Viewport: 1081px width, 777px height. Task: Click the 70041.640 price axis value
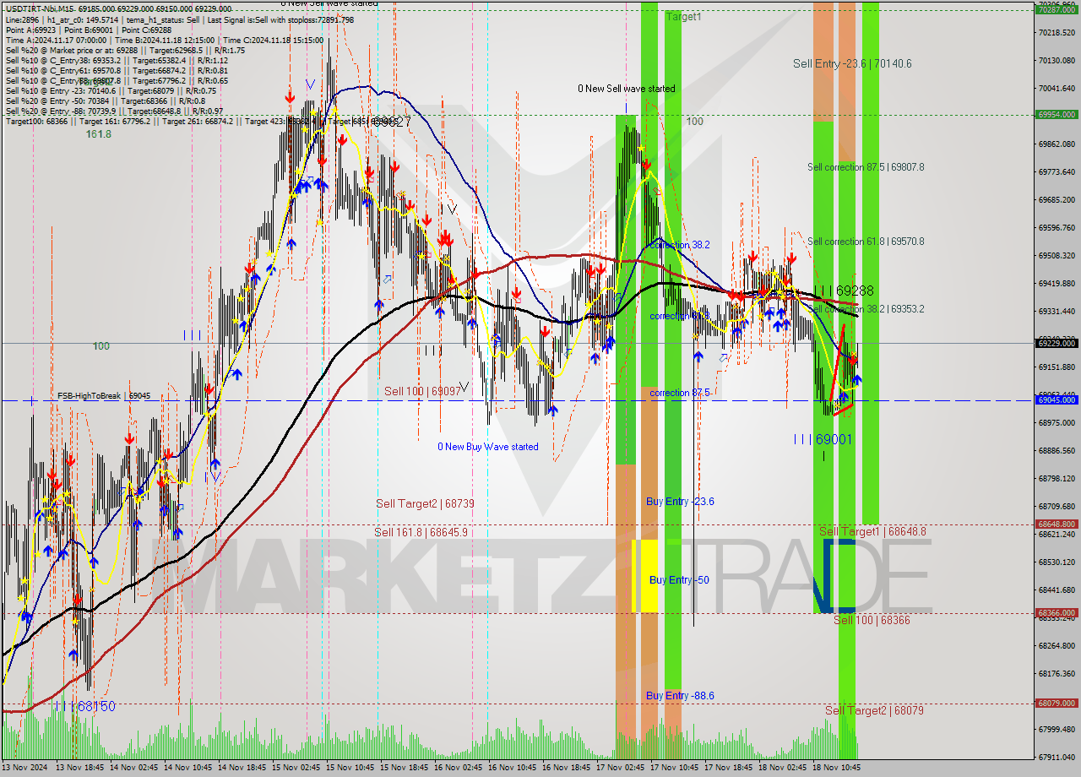tap(1058, 88)
